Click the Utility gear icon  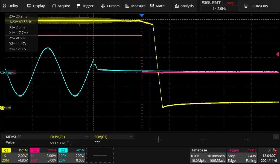pos(4,6)
